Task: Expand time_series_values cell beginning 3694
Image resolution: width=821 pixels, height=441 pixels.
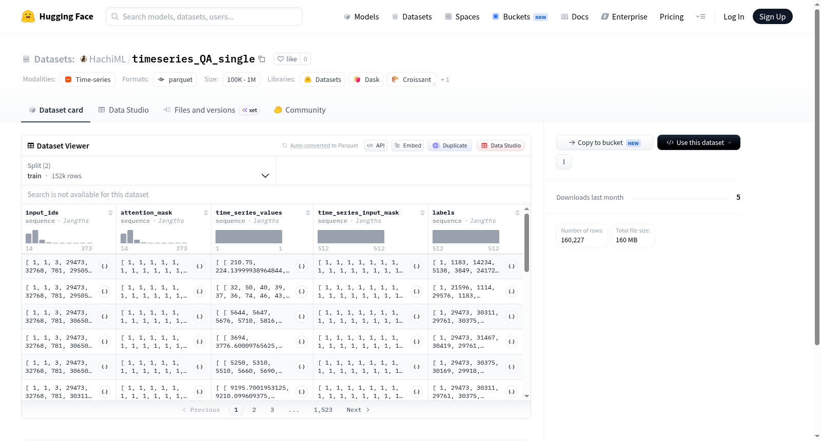Action: click(302, 342)
